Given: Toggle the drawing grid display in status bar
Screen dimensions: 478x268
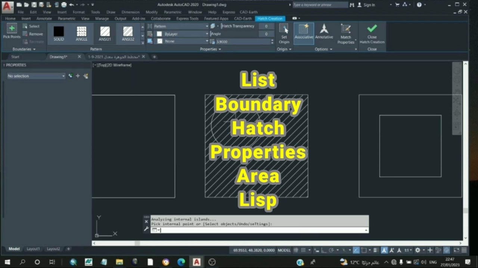Looking at the screenshot, I should 296,250.
